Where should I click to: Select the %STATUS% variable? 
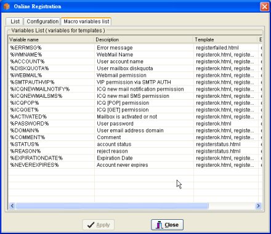(25, 144)
